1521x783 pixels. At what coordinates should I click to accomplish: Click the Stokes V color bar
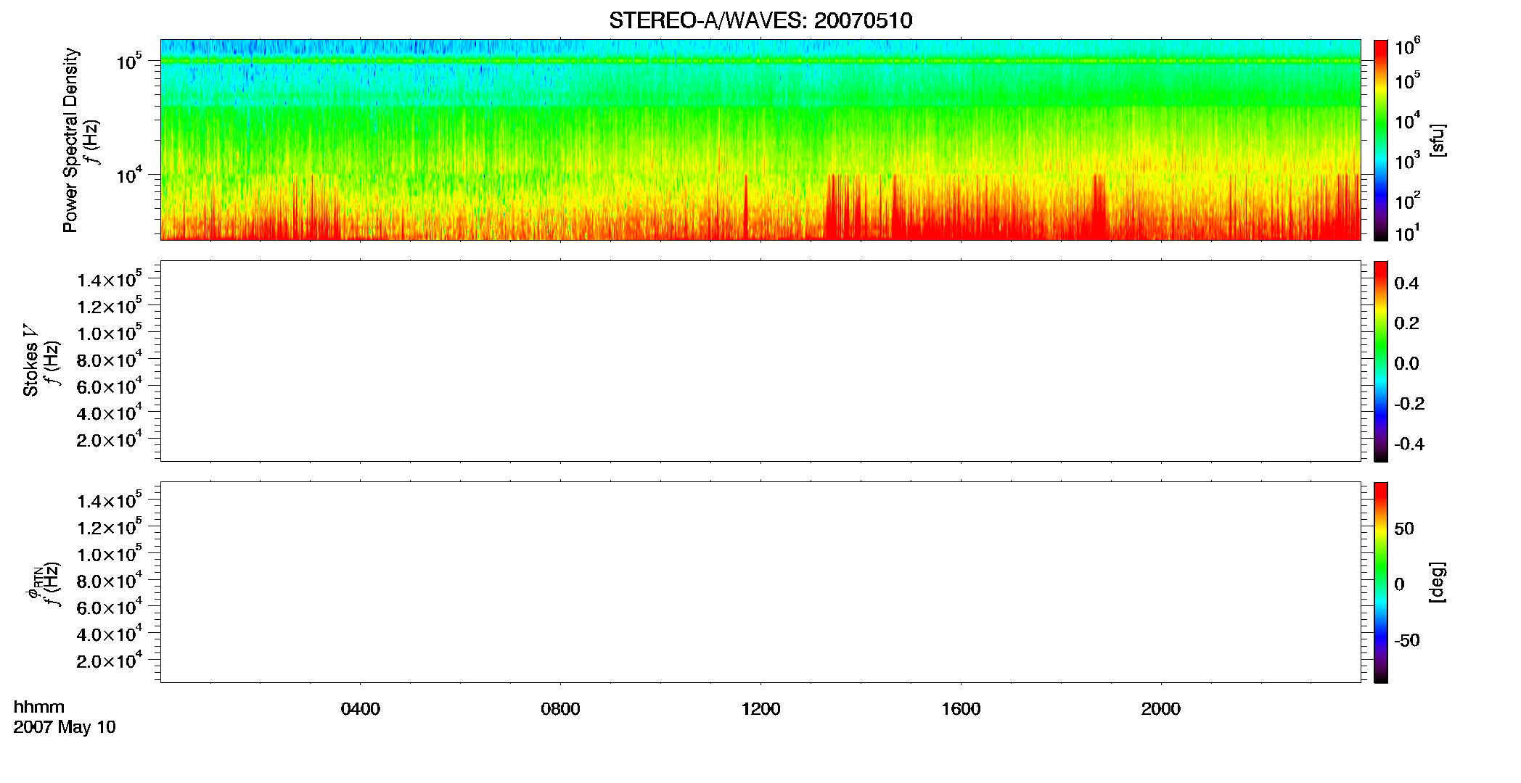pos(1381,361)
